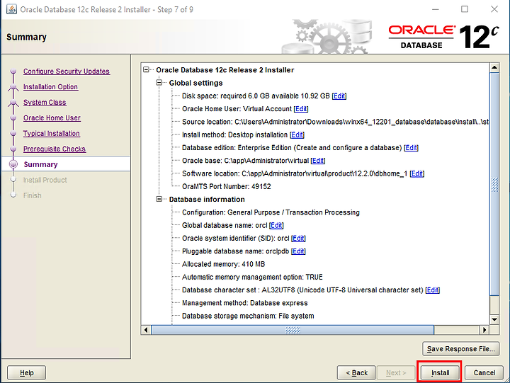The height and width of the screenshot is (383, 510).
Task: Select the OraMTS Port Number: 49152 row
Action: (227, 187)
